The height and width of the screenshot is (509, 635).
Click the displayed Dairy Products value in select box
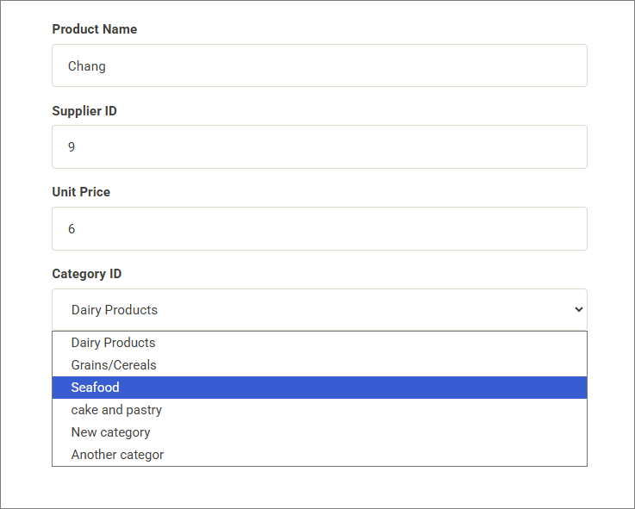pyautogui.click(x=115, y=310)
